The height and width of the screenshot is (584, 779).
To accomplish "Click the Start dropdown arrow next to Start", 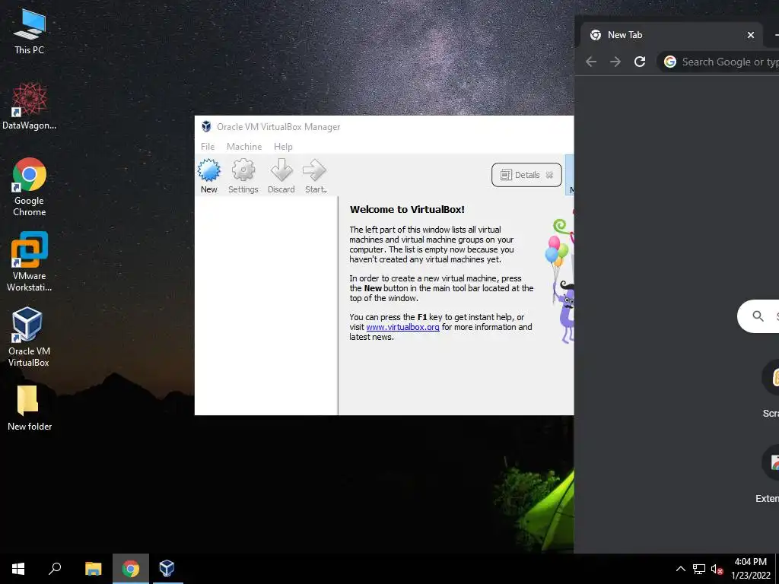I will [x=326, y=191].
